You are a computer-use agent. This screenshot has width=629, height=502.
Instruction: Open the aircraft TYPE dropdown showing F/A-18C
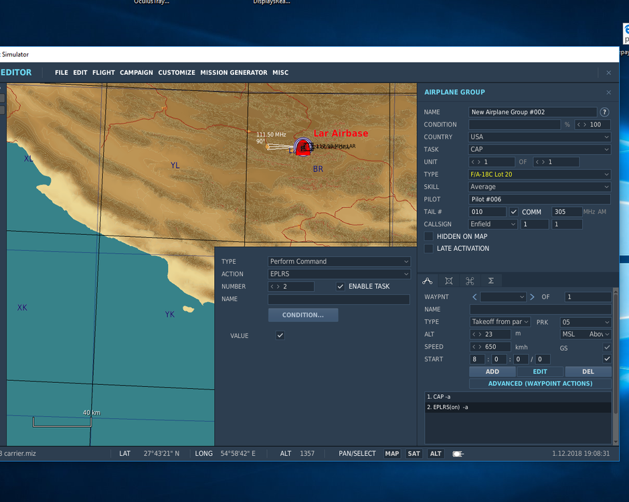[x=539, y=174]
